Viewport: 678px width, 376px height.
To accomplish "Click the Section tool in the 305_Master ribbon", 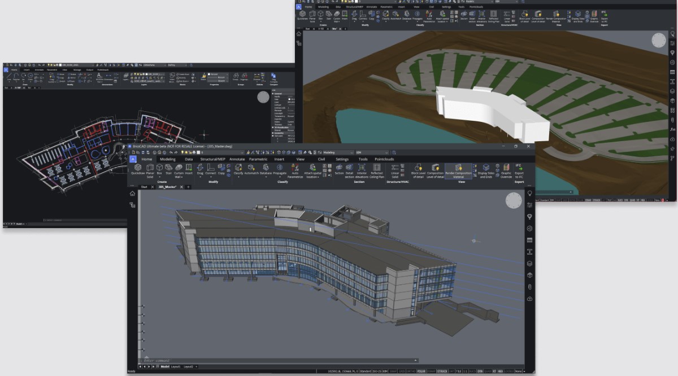I will click(x=339, y=169).
